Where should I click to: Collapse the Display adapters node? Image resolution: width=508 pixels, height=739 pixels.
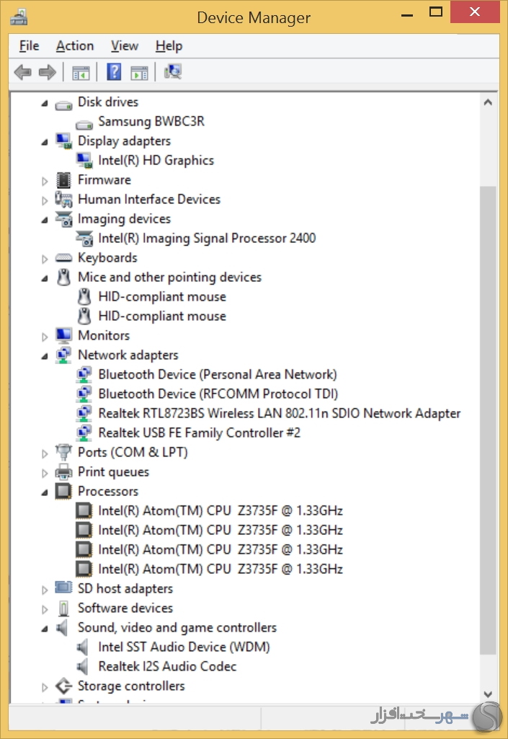point(44,142)
